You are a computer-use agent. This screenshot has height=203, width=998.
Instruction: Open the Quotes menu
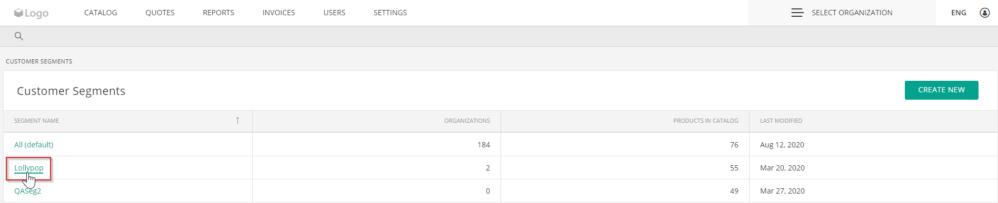coord(160,13)
